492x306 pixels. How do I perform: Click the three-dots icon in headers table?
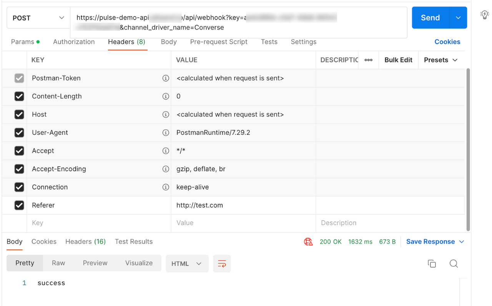pyautogui.click(x=368, y=60)
